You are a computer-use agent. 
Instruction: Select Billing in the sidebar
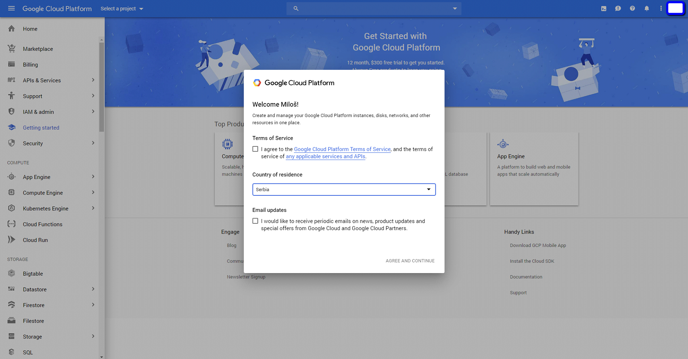click(30, 65)
